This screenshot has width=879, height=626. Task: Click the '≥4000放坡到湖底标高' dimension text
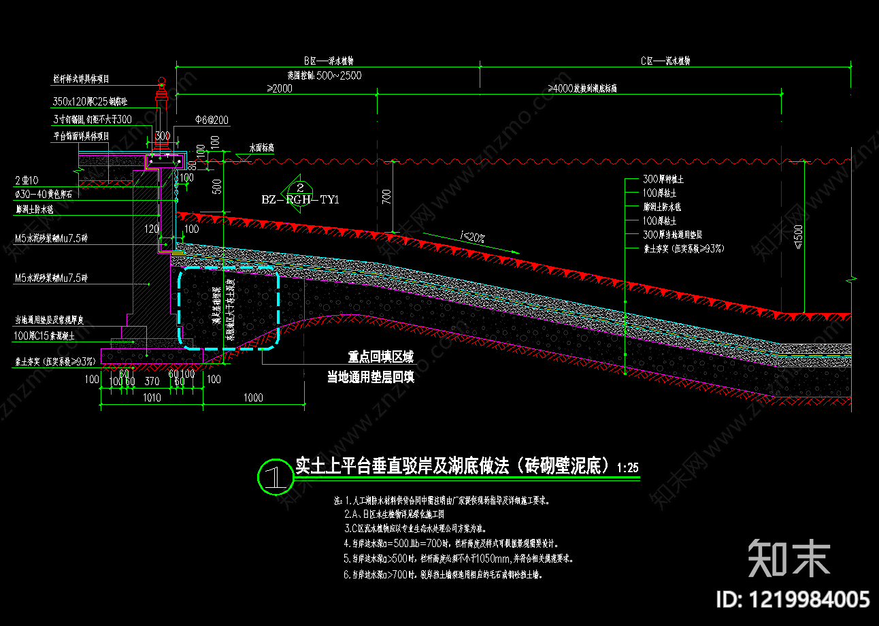582,89
